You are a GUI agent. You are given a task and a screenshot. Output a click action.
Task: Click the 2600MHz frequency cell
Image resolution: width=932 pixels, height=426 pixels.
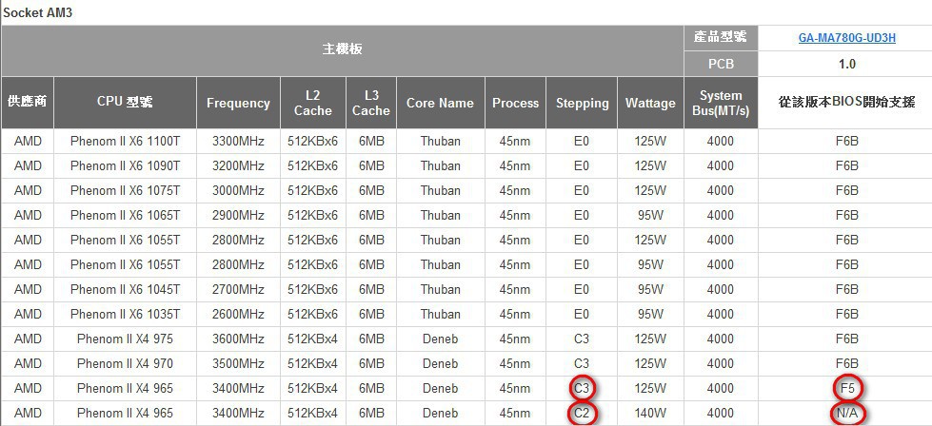[x=238, y=314]
